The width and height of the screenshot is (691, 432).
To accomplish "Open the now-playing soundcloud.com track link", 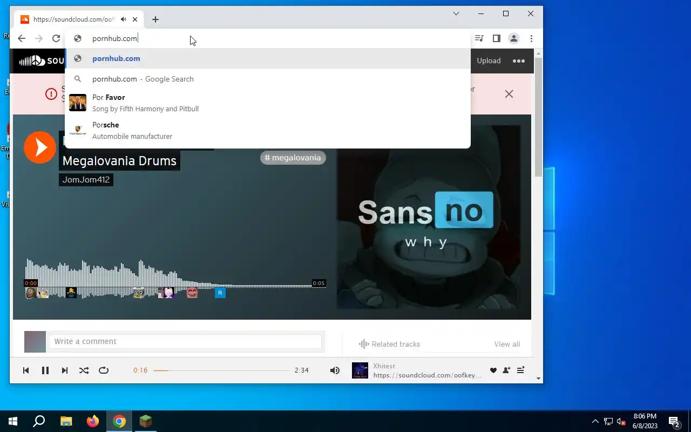I will click(x=427, y=375).
